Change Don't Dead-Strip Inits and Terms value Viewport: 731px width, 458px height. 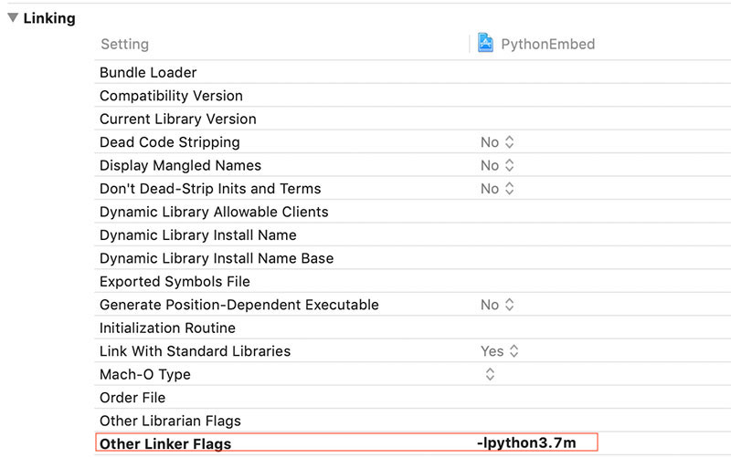(x=497, y=189)
